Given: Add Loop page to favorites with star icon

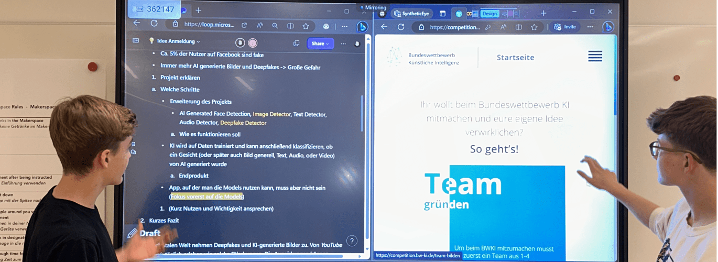Looking at the screenshot, I should pos(306,26).
